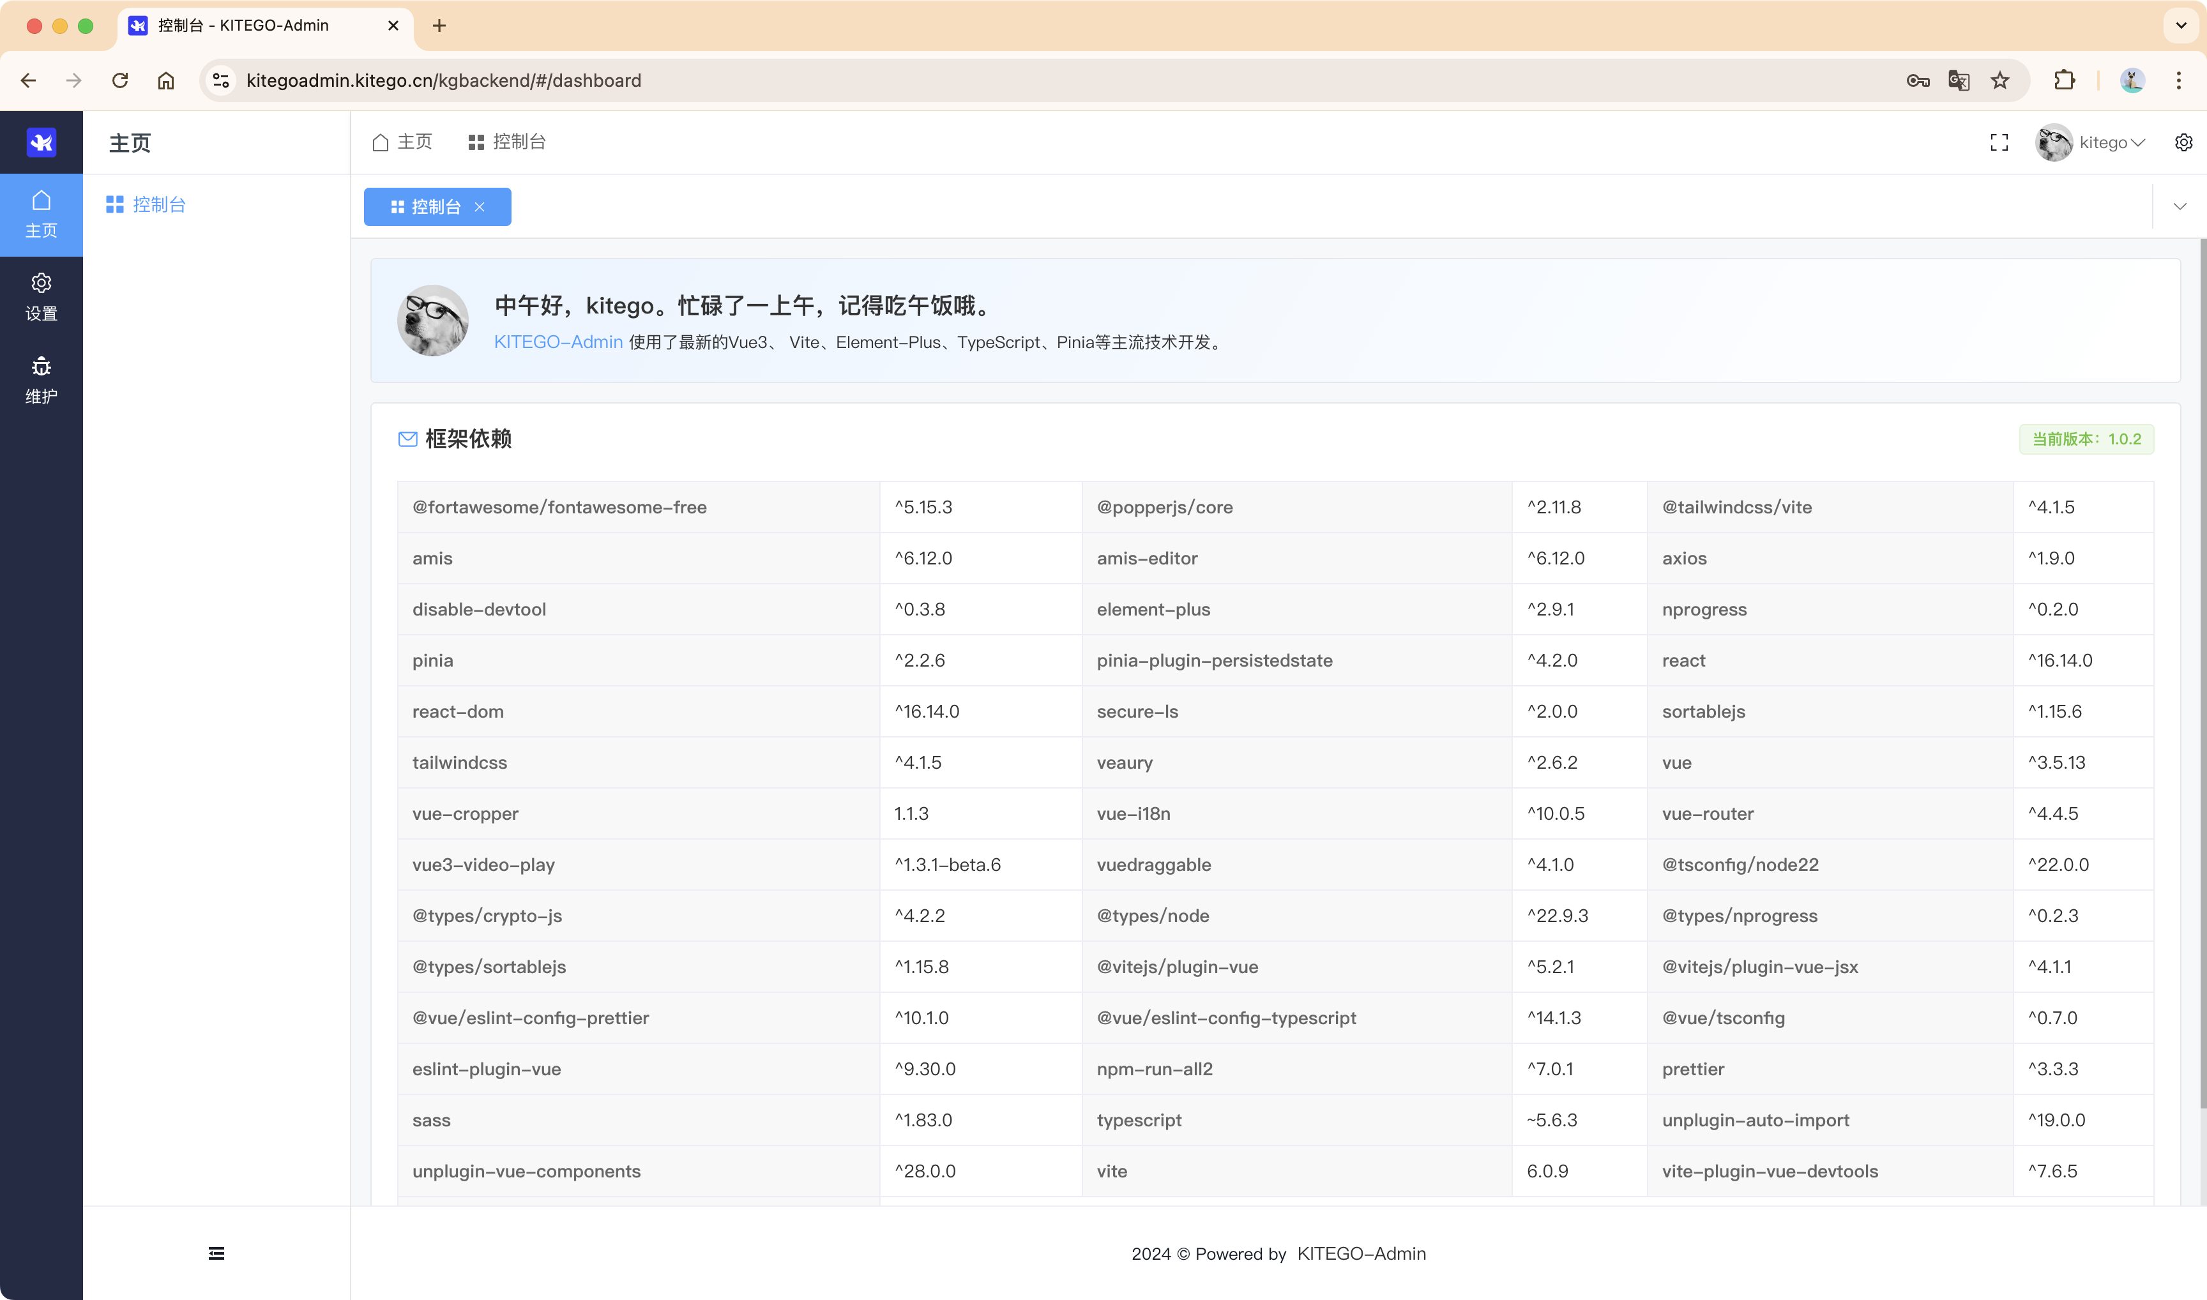Click the ^1.3.1-beta.6 version cell
This screenshot has width=2207, height=1300.
click(980, 865)
